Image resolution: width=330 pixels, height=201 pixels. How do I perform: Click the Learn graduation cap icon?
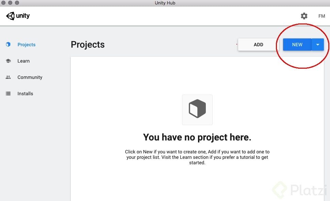pyautogui.click(x=8, y=61)
